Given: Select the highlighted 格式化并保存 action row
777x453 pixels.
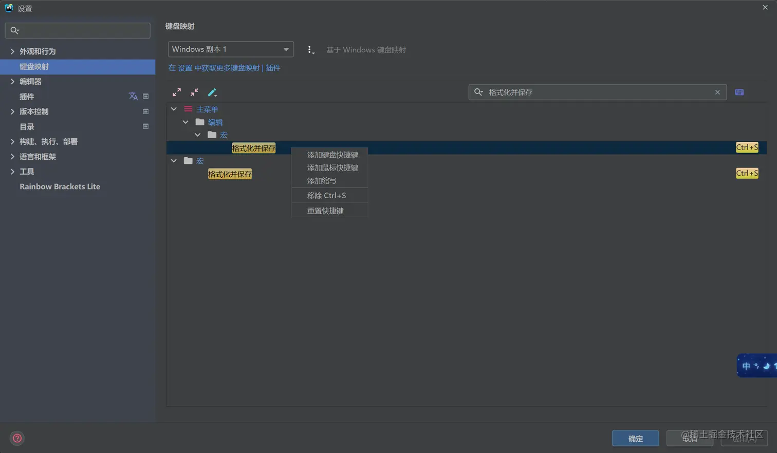Looking at the screenshot, I should pos(467,148).
